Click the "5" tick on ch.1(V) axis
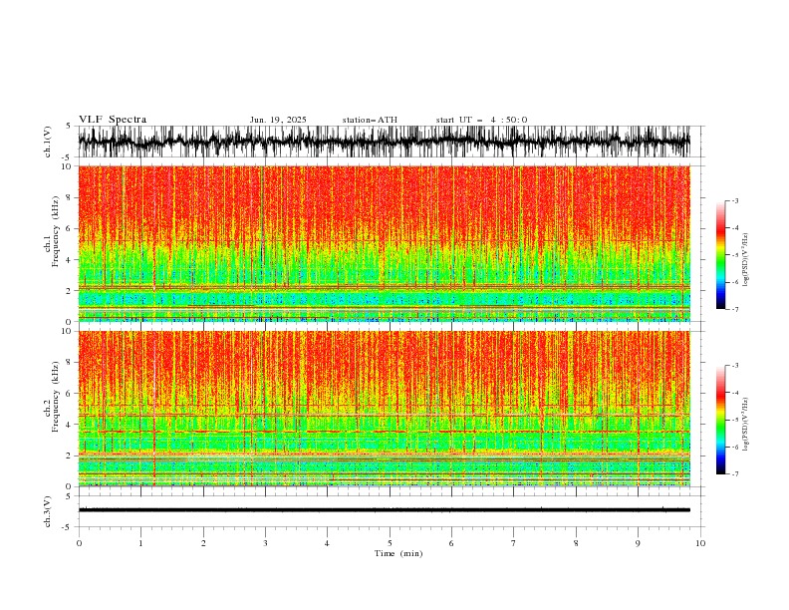The width and height of the screenshot is (789, 610). (70, 127)
